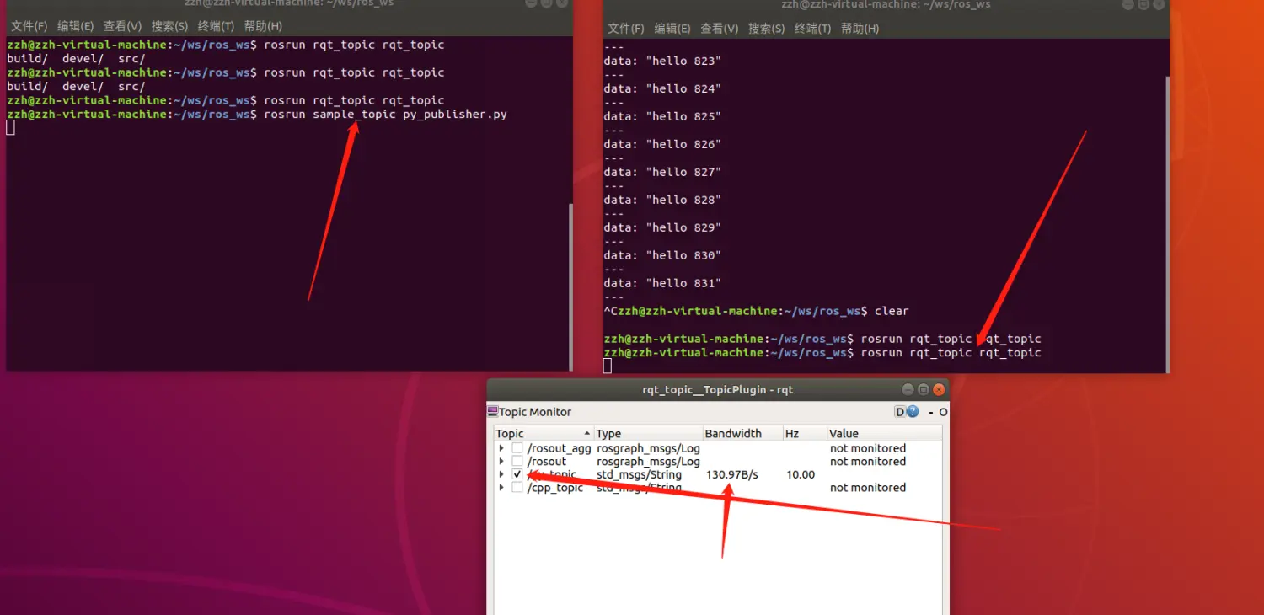
Task: Click the 130.97B/s bandwidth value
Action: [731, 474]
